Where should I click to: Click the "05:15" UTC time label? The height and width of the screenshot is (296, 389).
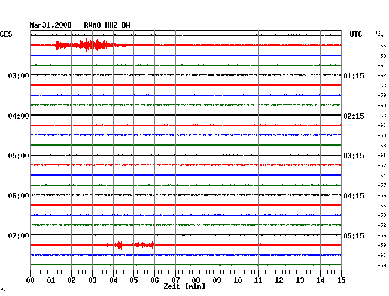pyautogui.click(x=354, y=235)
